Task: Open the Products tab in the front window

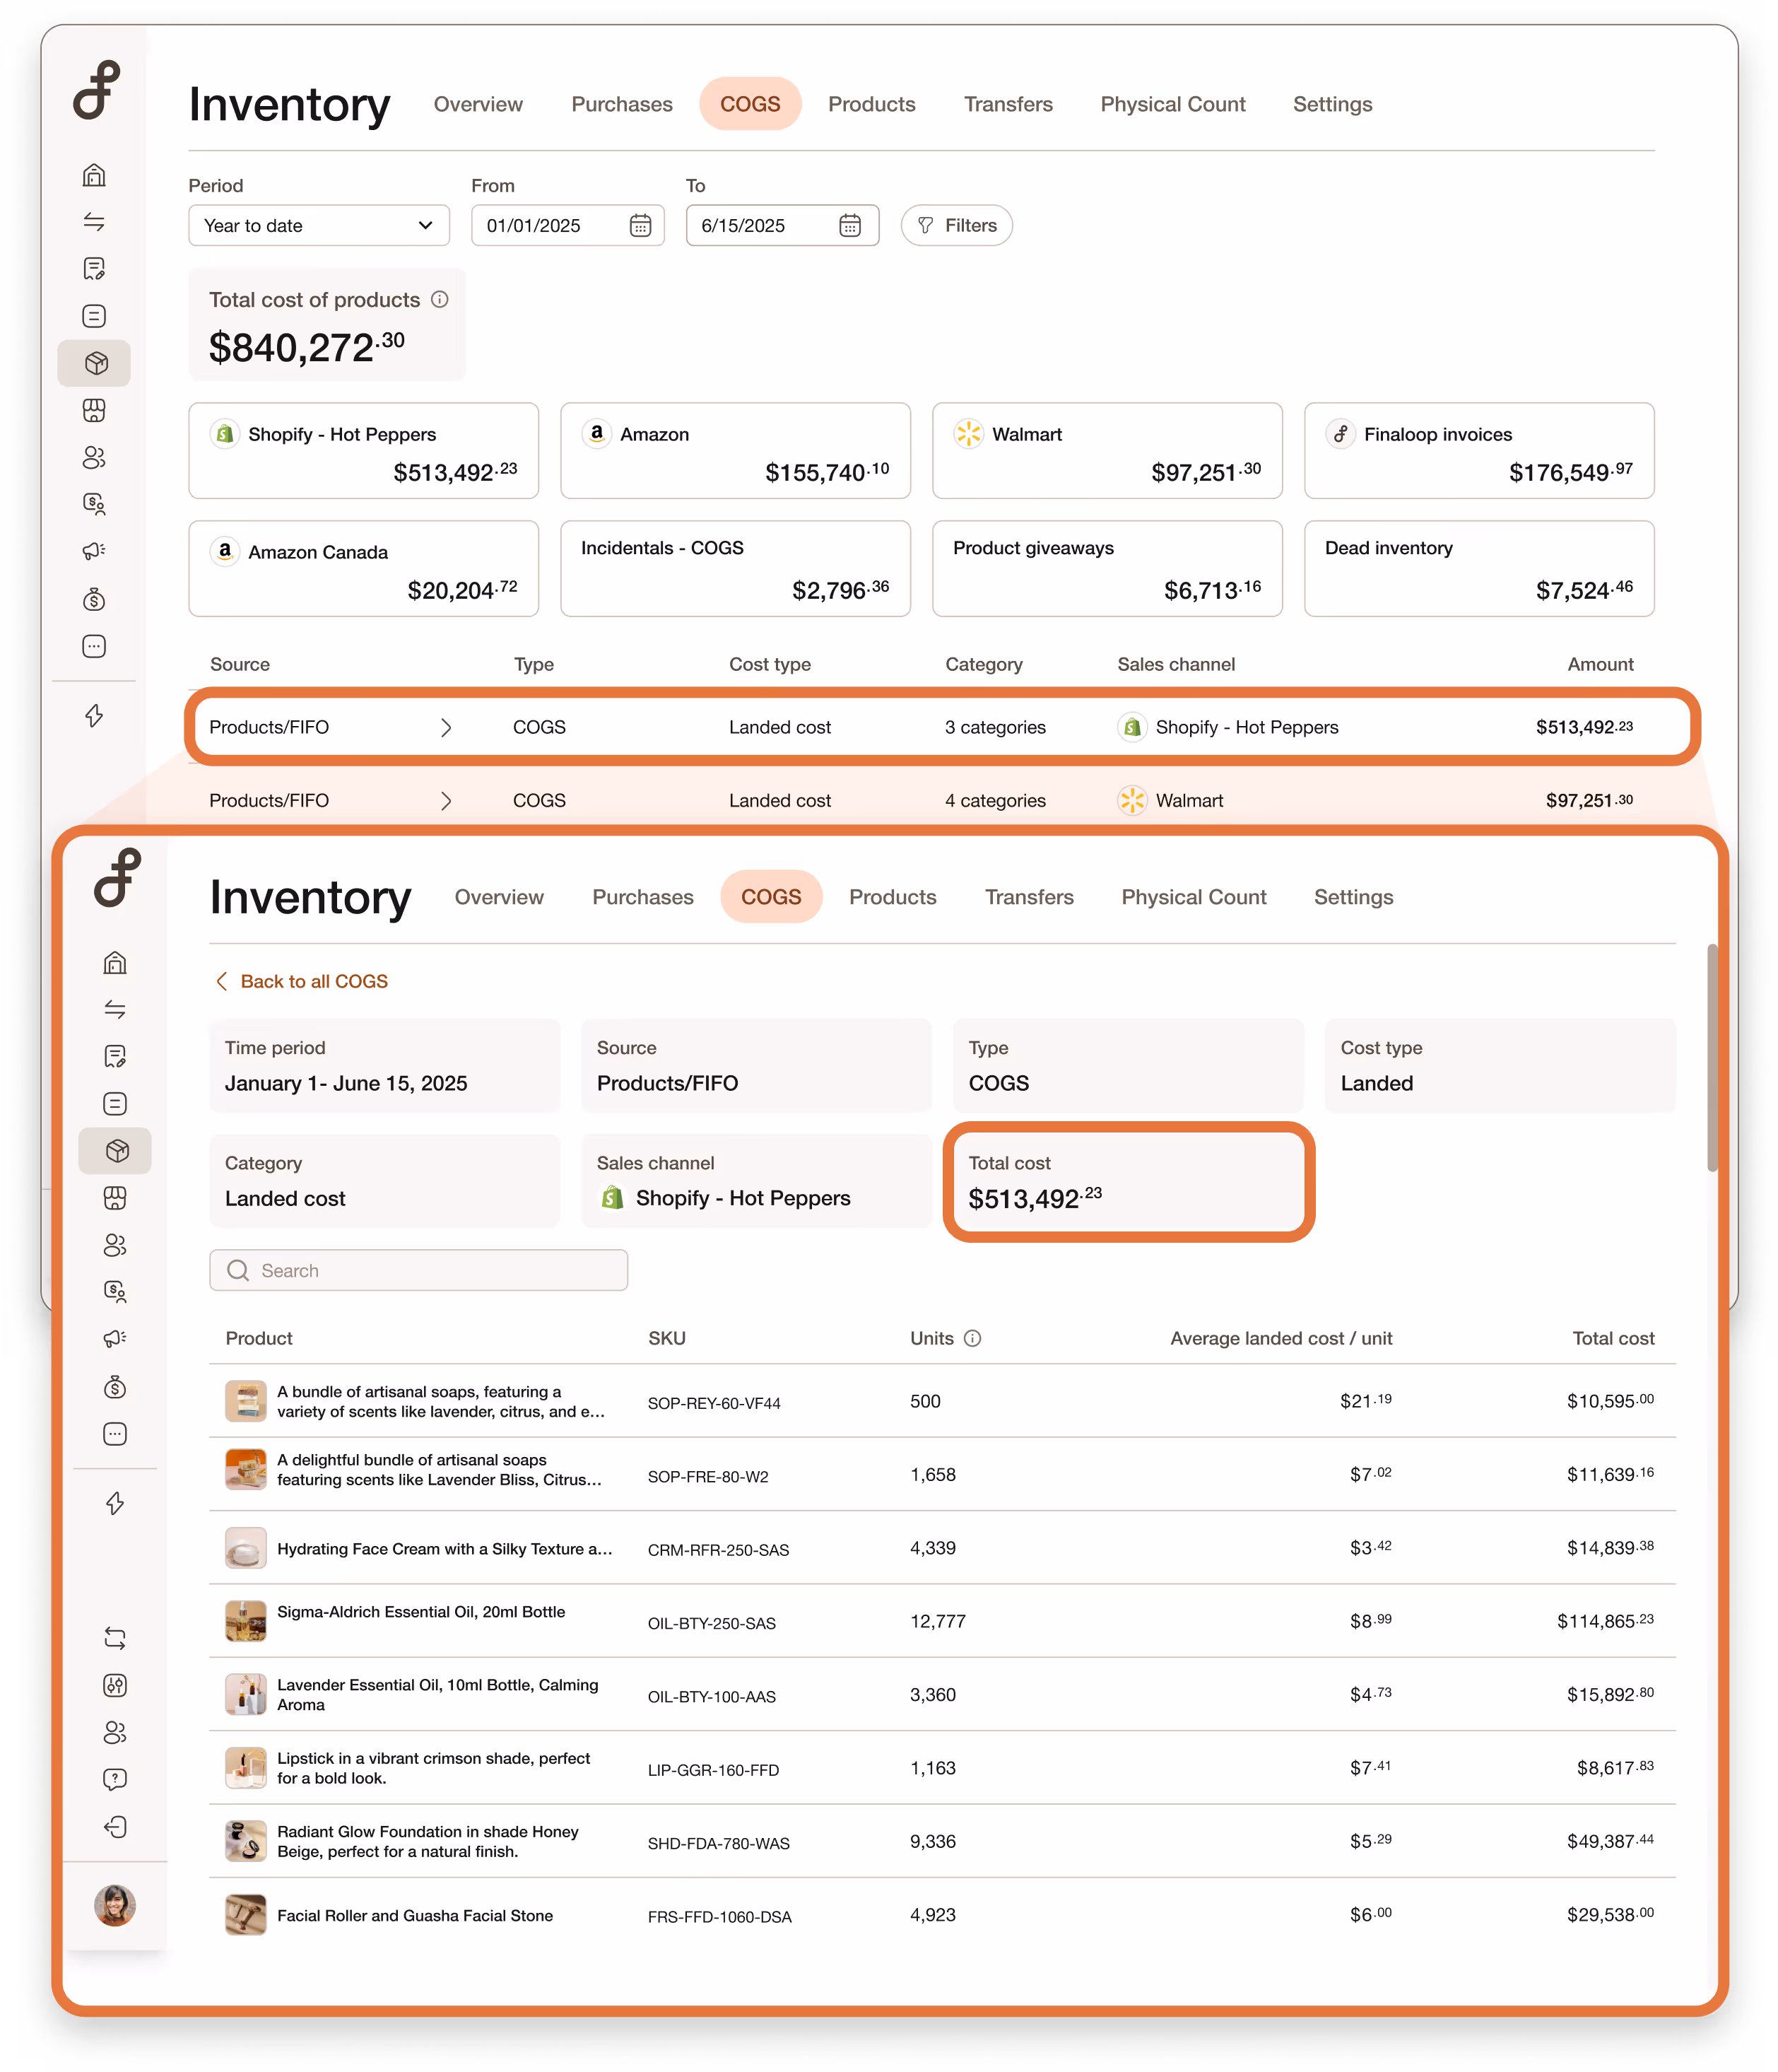Action: click(x=893, y=897)
